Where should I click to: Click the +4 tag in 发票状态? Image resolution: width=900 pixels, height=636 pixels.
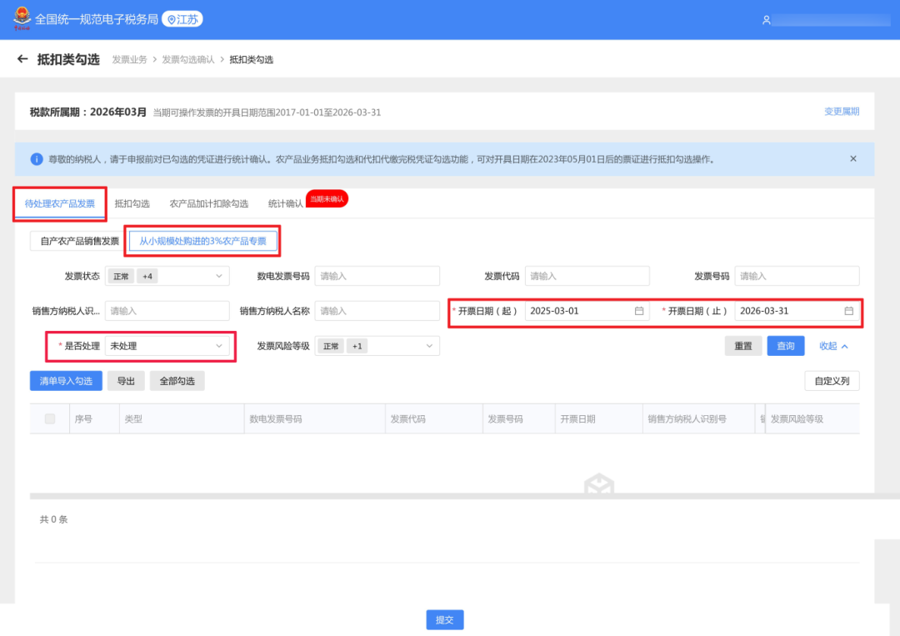[147, 276]
